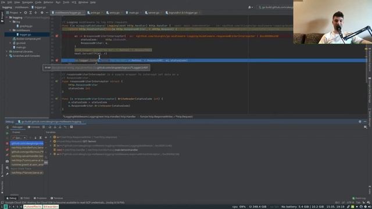Collapse the middleware folder in project tree
The image size is (372, 209).
coord(10,30)
